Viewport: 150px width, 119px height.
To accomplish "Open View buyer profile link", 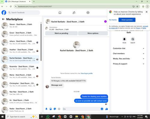I will click(87, 74).
